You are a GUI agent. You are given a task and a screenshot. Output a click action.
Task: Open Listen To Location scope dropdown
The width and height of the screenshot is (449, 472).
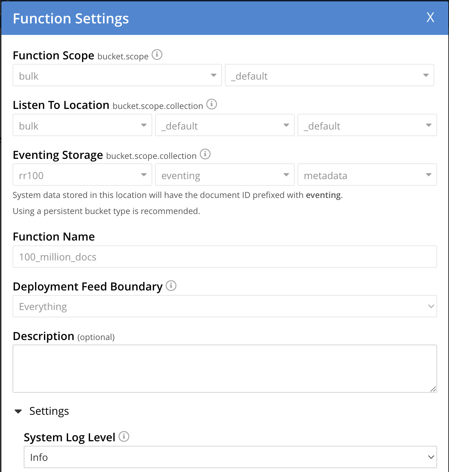224,125
